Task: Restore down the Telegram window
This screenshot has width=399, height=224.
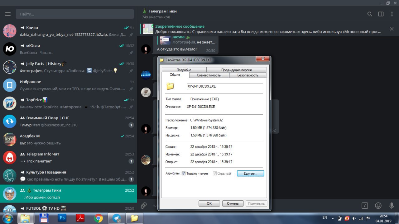Action: tap(388, 3)
